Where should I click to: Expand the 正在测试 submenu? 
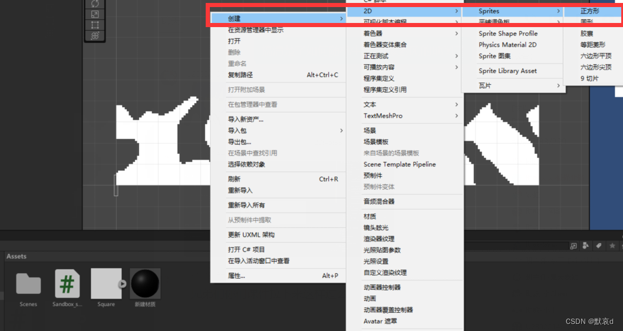click(404, 56)
